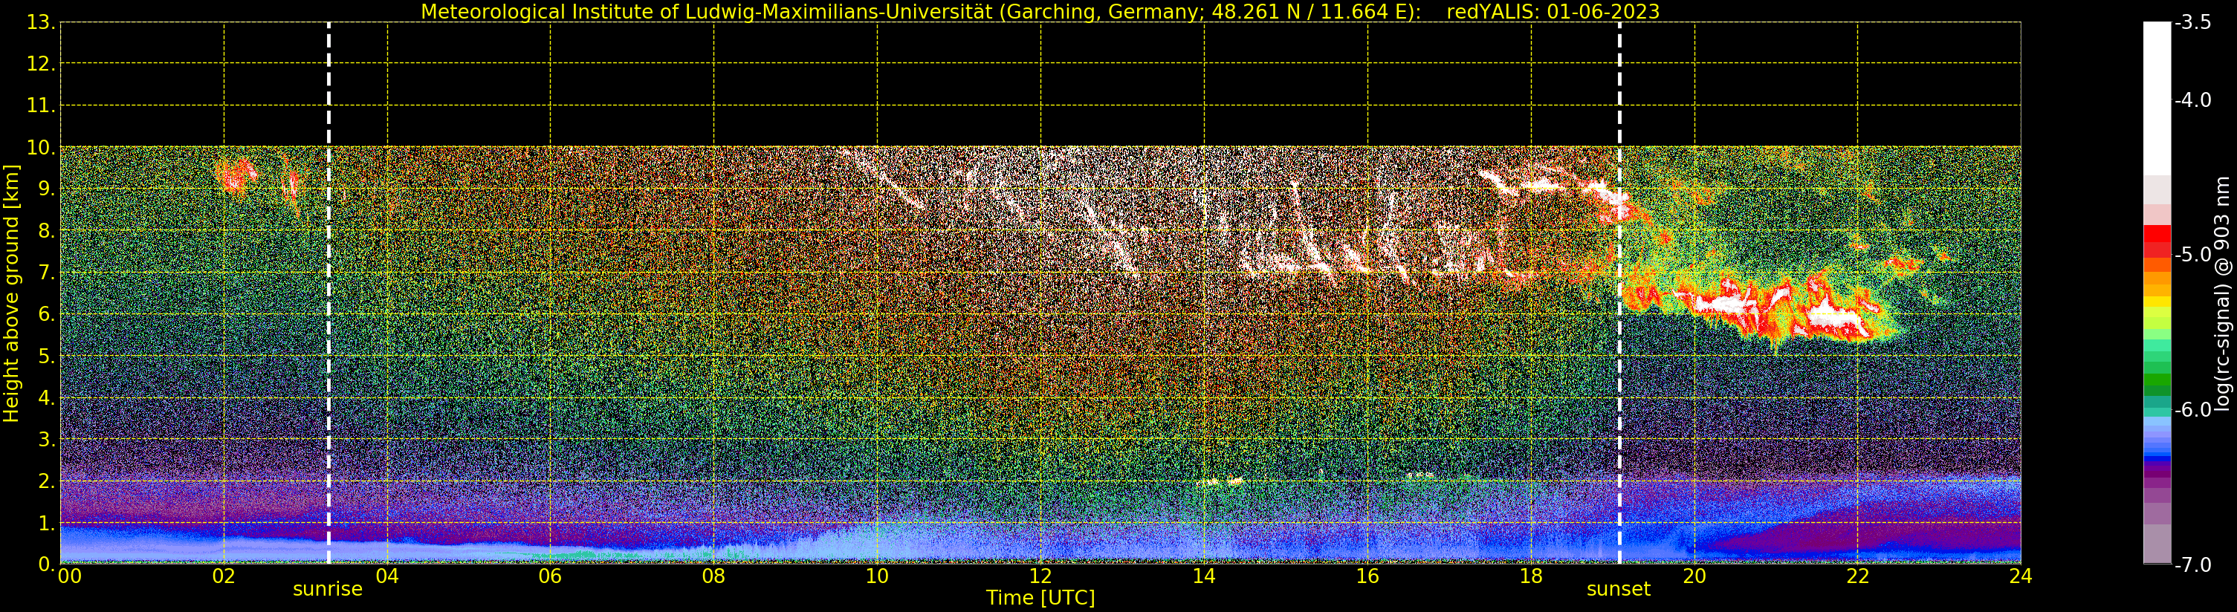This screenshot has width=2237, height=612.
Task: Click the 'Time [UTC]' axis label
Action: 1040,598
